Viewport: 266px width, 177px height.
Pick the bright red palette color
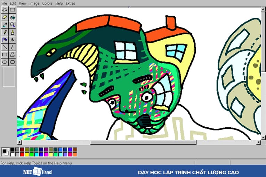tap(22, 154)
